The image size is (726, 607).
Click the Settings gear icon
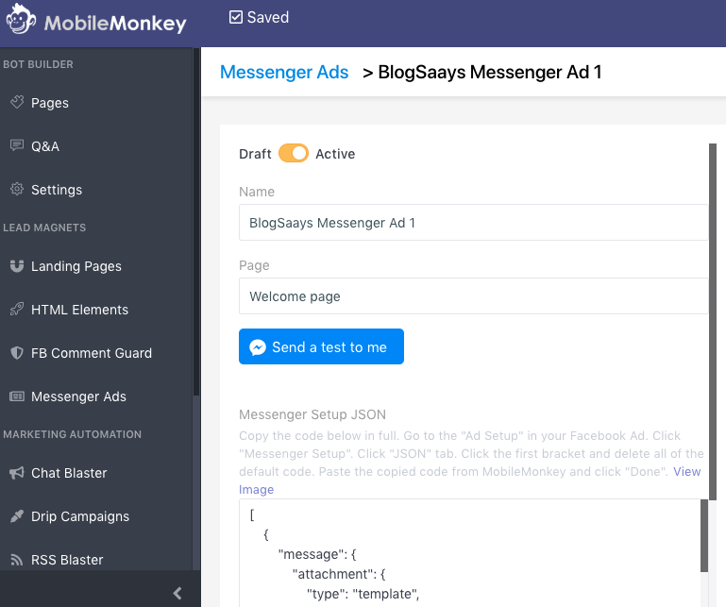[x=17, y=189]
